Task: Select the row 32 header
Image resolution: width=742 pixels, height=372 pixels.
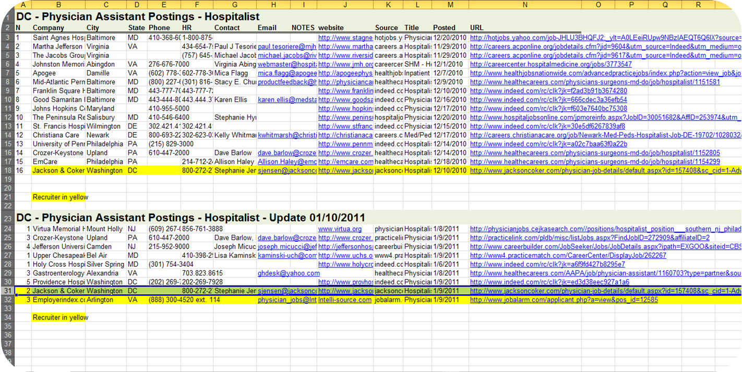Action: 7,300
